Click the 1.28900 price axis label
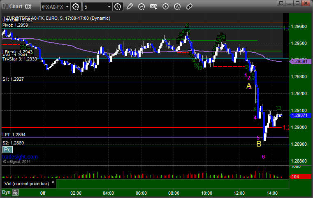Image resolution: width=313 pixels, height=198 pixels. point(299,144)
